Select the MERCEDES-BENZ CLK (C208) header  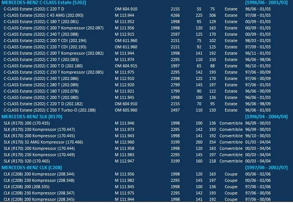coord(32,168)
